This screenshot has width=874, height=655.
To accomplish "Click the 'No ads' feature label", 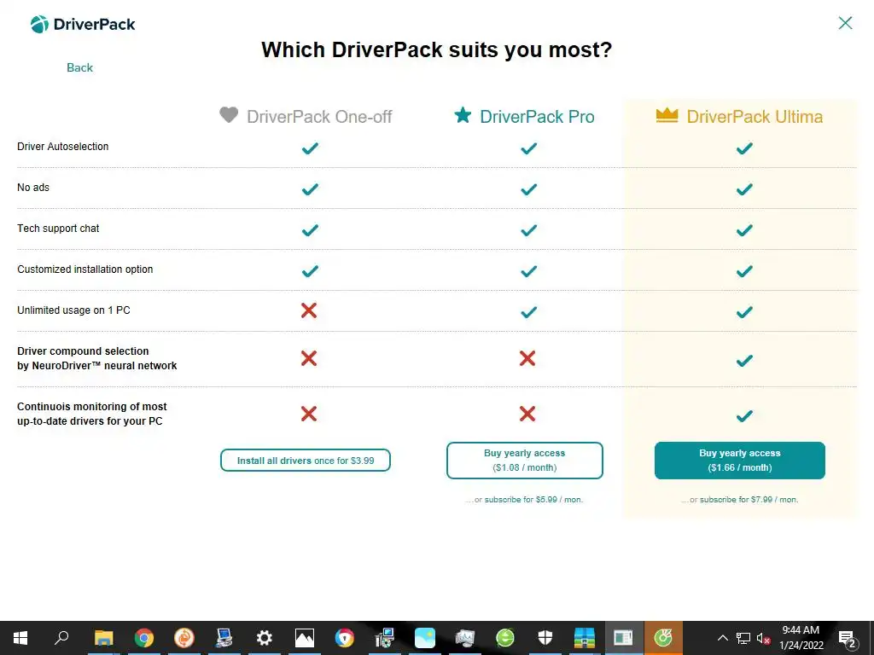I will [x=33, y=188].
